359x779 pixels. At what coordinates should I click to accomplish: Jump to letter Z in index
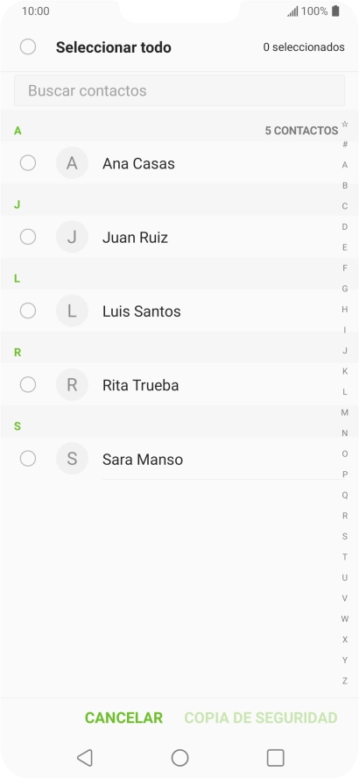pyautogui.click(x=345, y=681)
